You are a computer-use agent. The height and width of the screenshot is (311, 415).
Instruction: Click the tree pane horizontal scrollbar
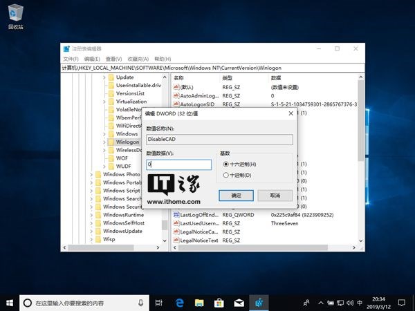tap(111, 247)
